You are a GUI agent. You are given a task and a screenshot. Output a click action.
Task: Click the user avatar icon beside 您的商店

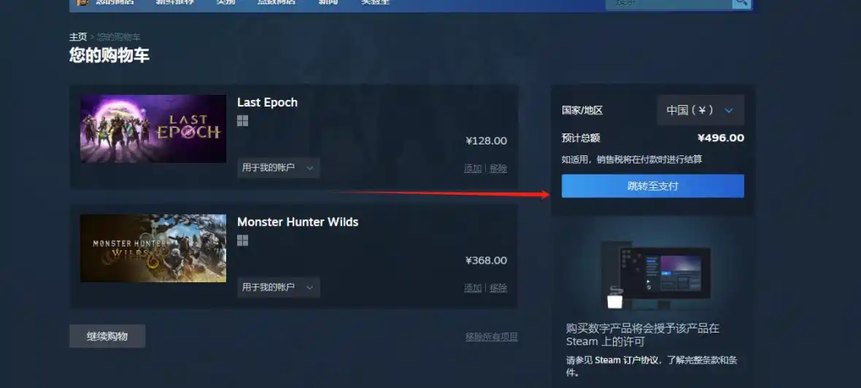pyautogui.click(x=82, y=3)
